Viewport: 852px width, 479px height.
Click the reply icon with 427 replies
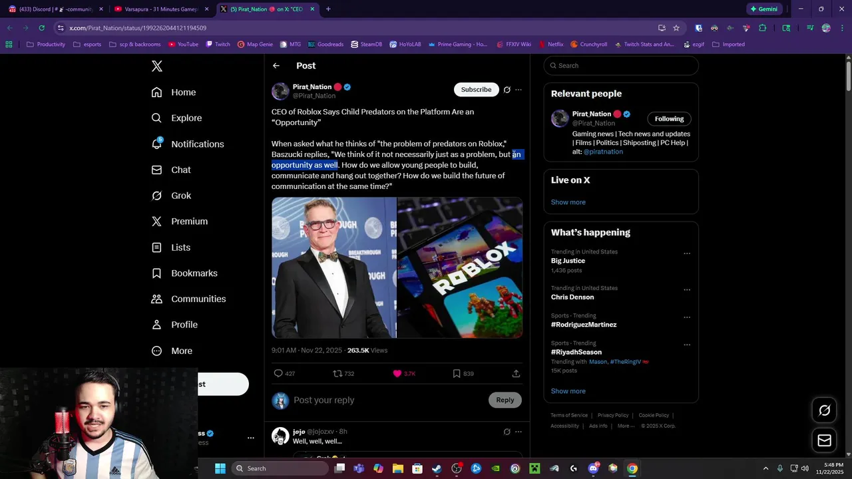[284, 374]
